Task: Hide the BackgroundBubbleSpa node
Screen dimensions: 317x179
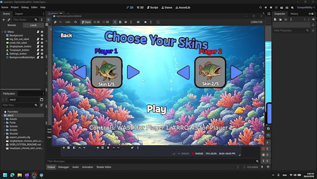Action: tap(42, 57)
